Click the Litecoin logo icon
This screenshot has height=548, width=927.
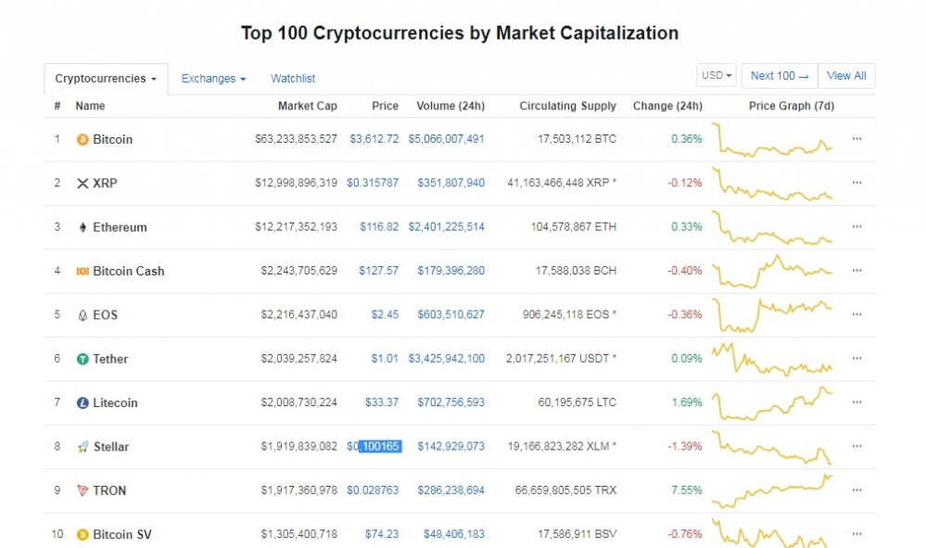[x=83, y=403]
